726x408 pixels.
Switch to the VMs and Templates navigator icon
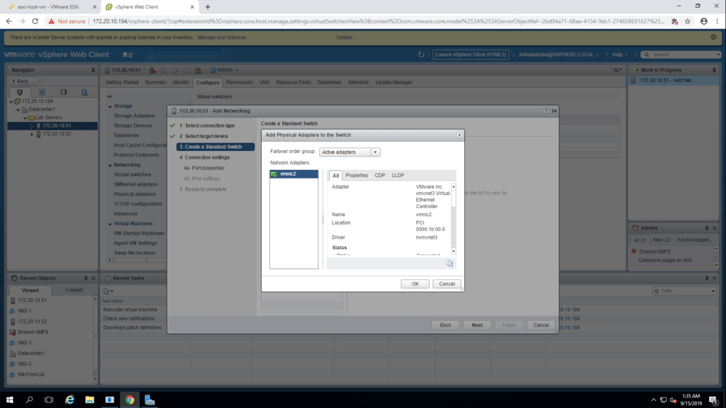[42, 92]
